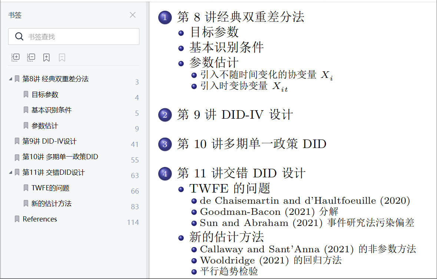Open bookmark 目标参数

45,95
